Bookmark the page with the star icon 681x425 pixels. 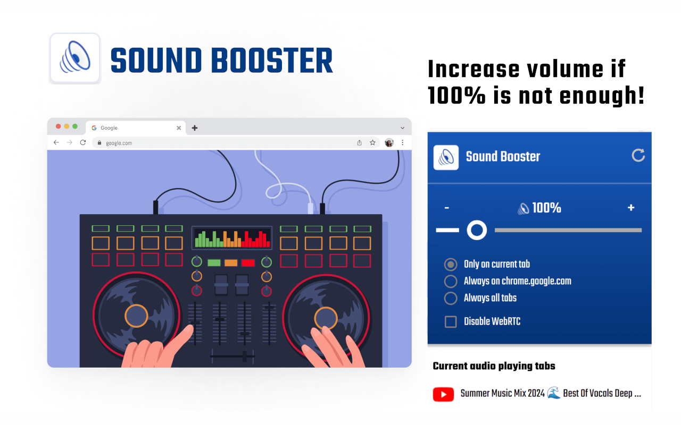point(373,142)
